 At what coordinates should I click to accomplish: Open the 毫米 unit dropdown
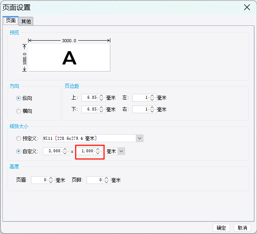pos(121,151)
